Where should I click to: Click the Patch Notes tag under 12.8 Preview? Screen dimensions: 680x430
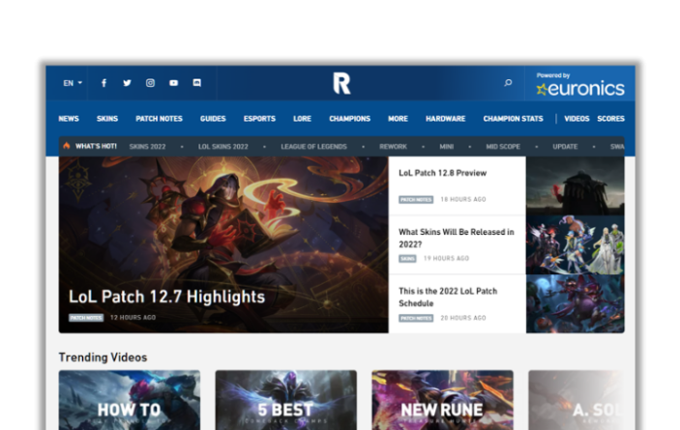click(416, 200)
